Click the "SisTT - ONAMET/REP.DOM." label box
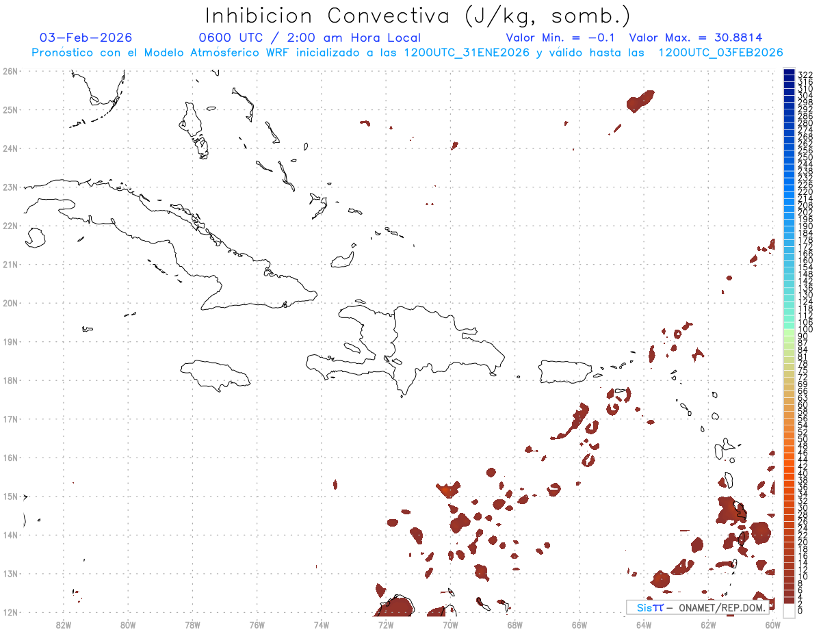The height and width of the screenshot is (634, 821). [696, 607]
